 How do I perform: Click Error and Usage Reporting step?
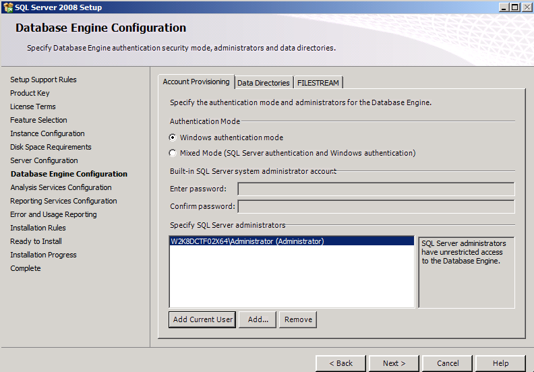[x=53, y=214]
